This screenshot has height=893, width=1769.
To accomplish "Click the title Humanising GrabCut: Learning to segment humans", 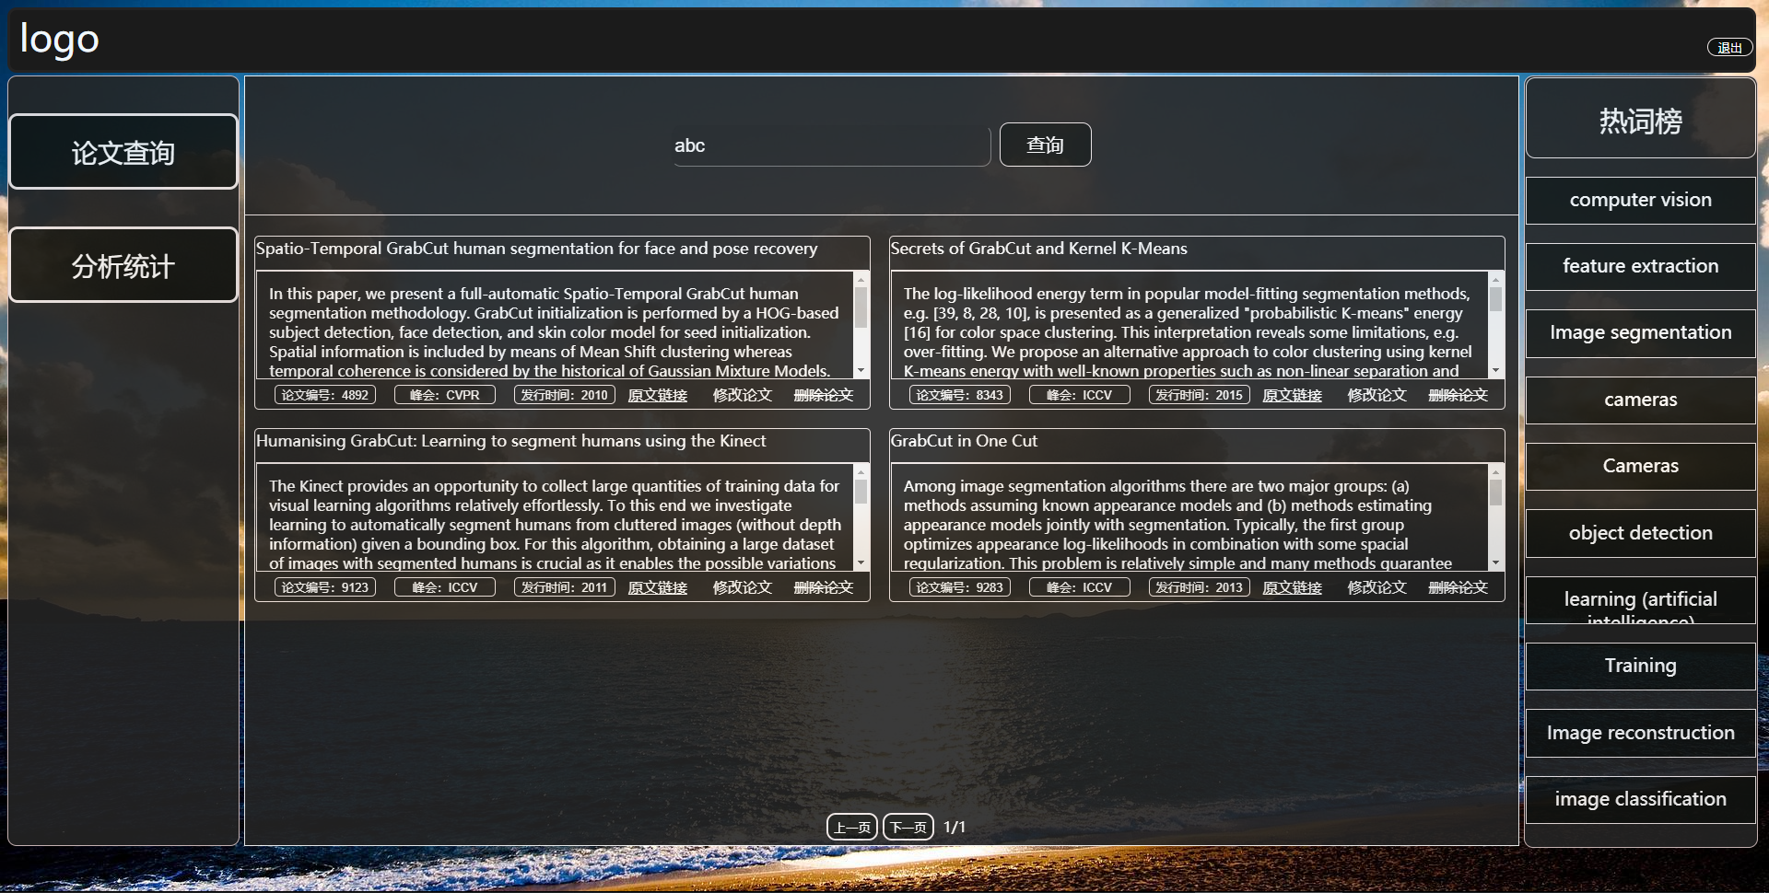I will [510, 441].
